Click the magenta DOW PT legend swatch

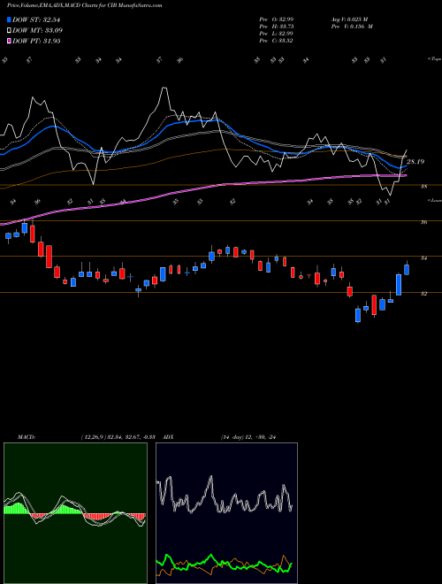[x=9, y=41]
